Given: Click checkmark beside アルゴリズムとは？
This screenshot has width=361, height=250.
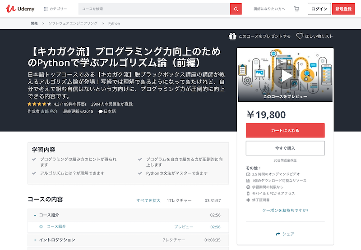Looking at the screenshot, I should pyautogui.click(x=34, y=173).
